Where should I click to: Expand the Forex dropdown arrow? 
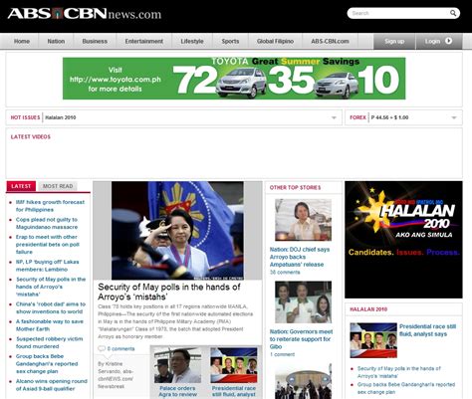tap(454, 117)
